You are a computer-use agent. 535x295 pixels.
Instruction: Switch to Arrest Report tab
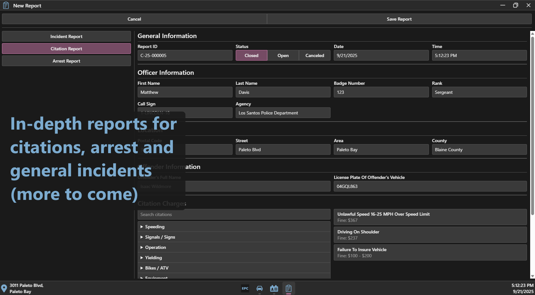tap(66, 61)
